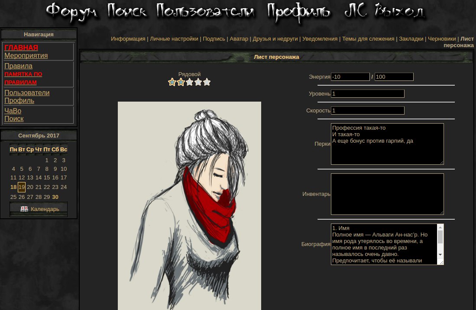The height and width of the screenshot is (310, 476).
Task: Open the Уведомления tab
Action: 320,39
